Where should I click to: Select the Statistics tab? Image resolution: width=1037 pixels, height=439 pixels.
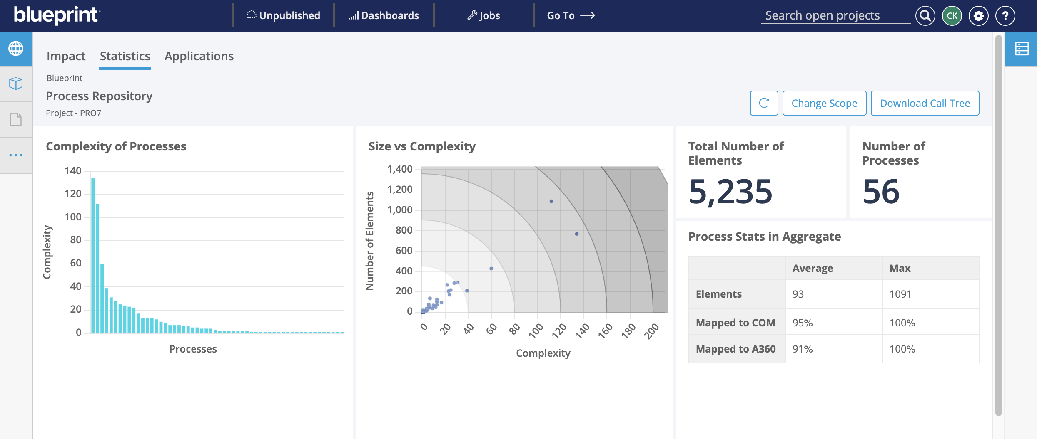pos(125,56)
